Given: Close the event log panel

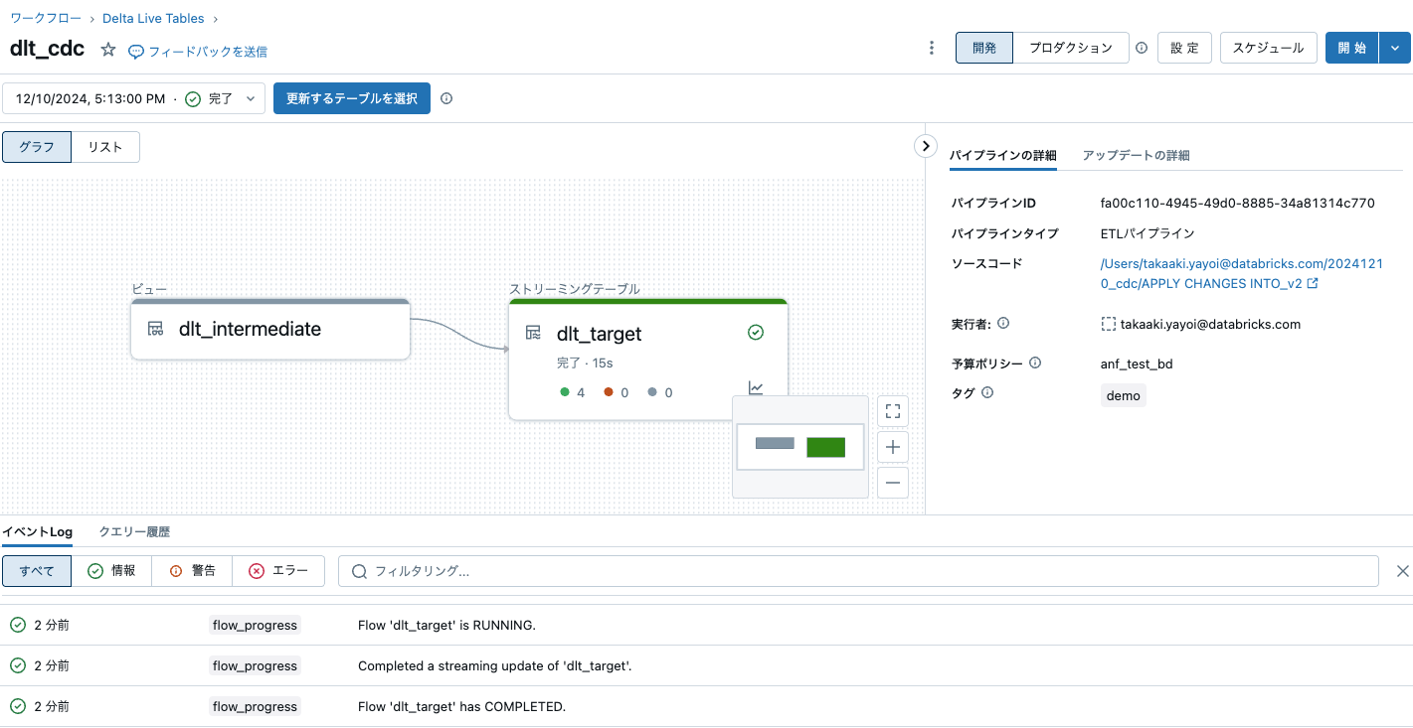Looking at the screenshot, I should pyautogui.click(x=1403, y=571).
